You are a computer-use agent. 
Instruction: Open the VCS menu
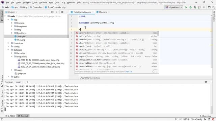pos(63,2)
